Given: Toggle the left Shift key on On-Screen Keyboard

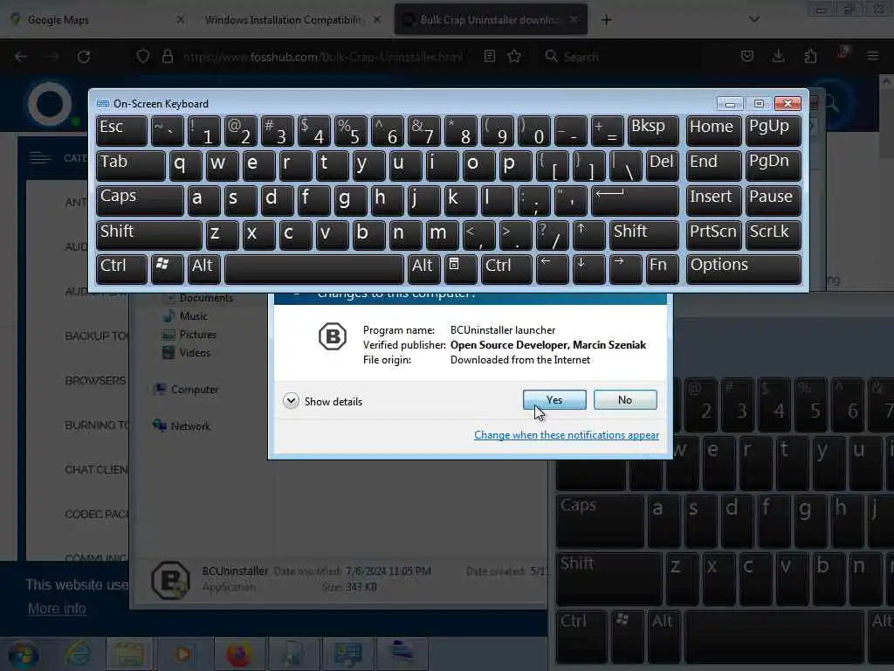Looking at the screenshot, I should pos(148,235).
